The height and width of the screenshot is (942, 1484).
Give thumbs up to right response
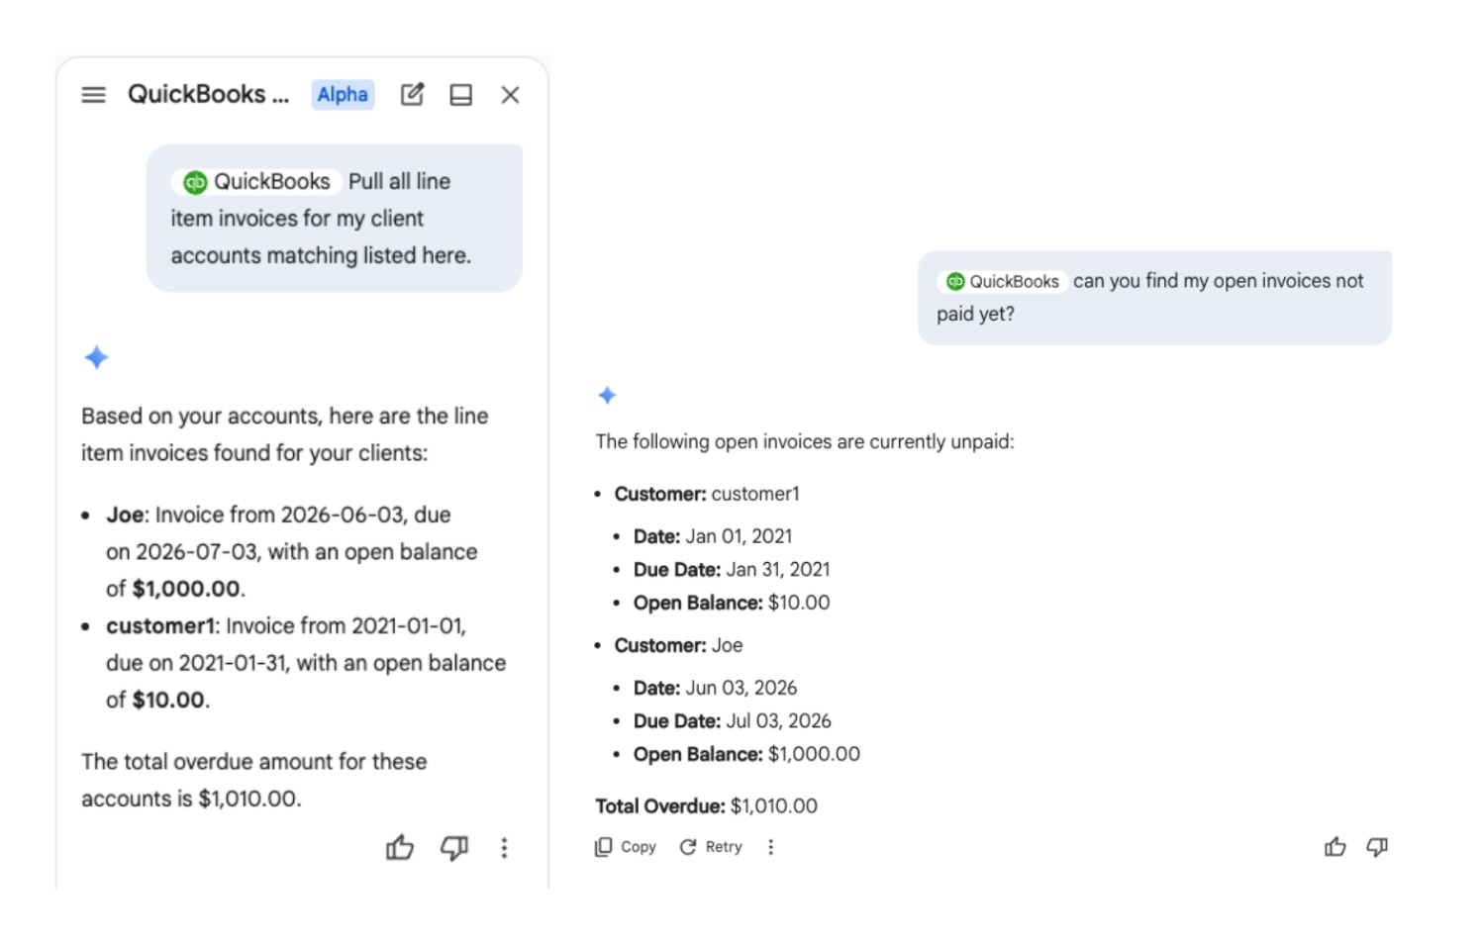click(1335, 847)
